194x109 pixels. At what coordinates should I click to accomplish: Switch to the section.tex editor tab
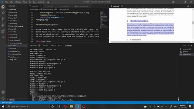[x=65, y=6]
